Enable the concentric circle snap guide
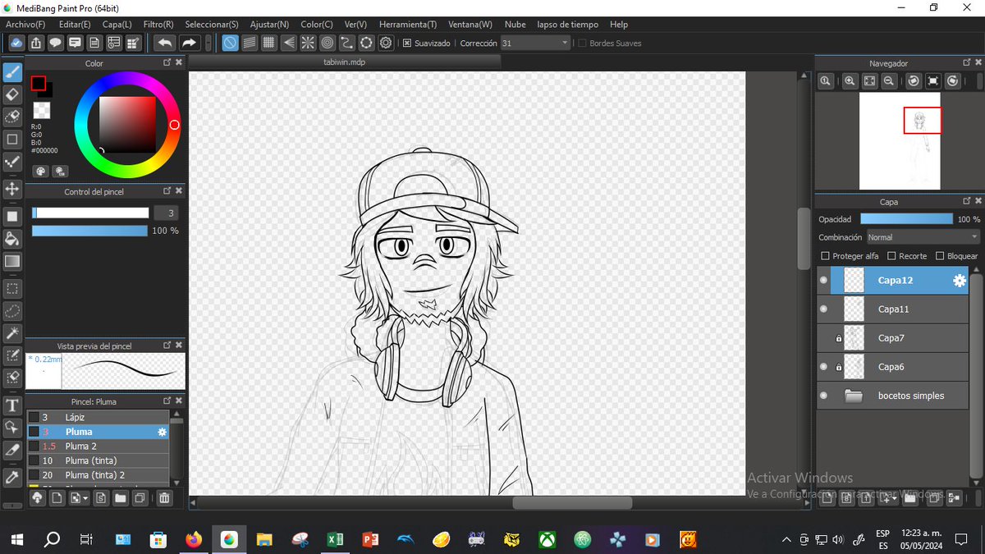The image size is (985, 554). [328, 43]
